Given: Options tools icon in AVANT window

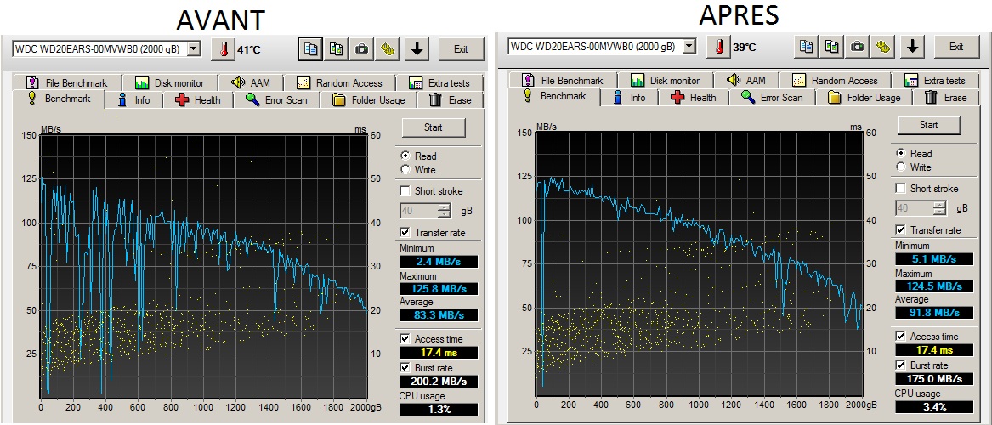Looking at the screenshot, I should [388, 49].
